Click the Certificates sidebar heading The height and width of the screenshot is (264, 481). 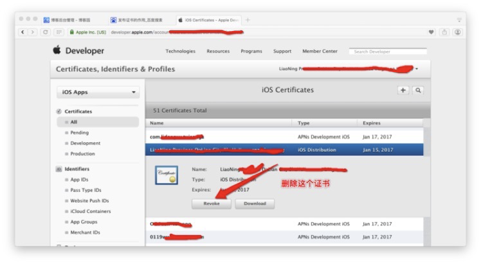coord(78,111)
